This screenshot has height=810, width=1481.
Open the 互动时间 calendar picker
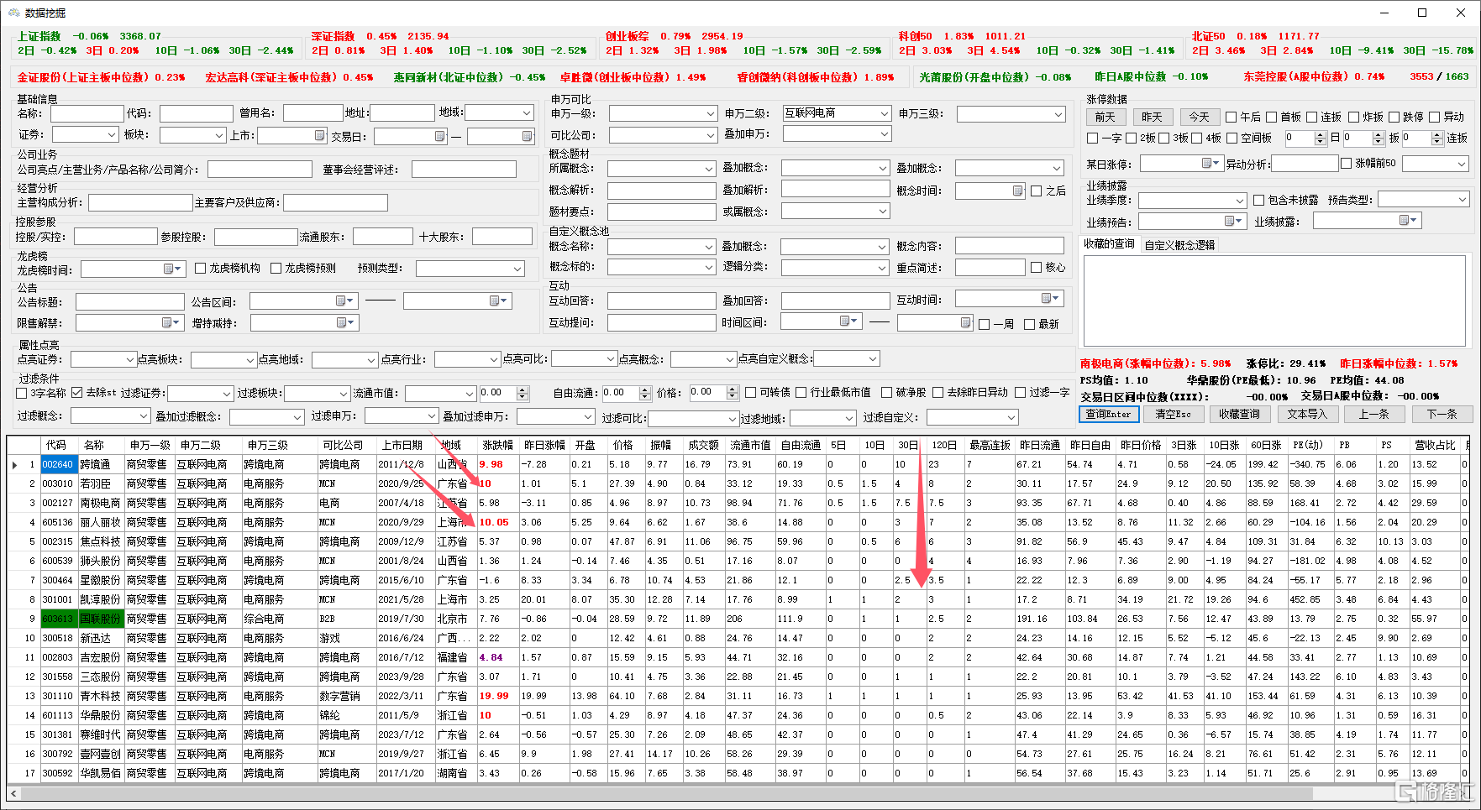coord(1050,299)
